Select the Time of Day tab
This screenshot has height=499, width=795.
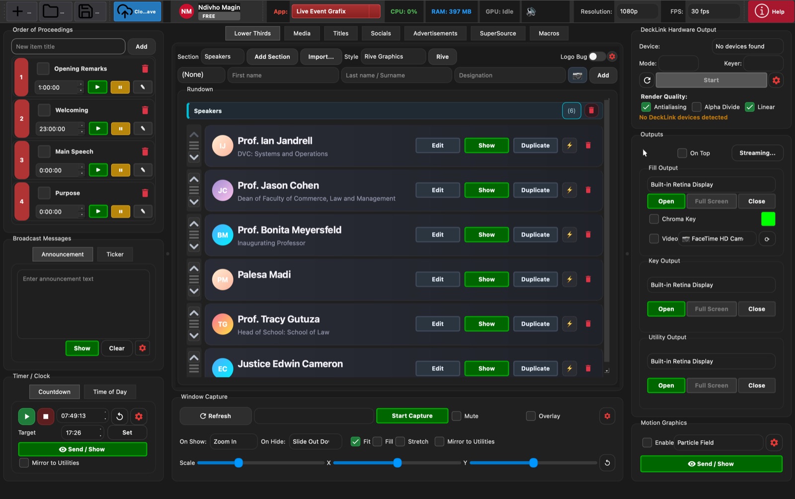pyautogui.click(x=110, y=392)
